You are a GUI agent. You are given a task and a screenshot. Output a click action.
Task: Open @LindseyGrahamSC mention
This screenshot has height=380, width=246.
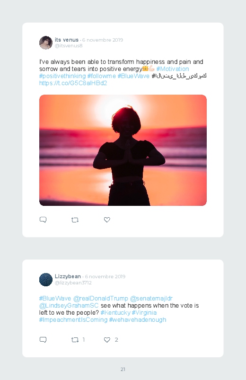(x=69, y=305)
